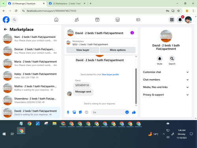Open the notifications bell in header

click(x=180, y=20)
